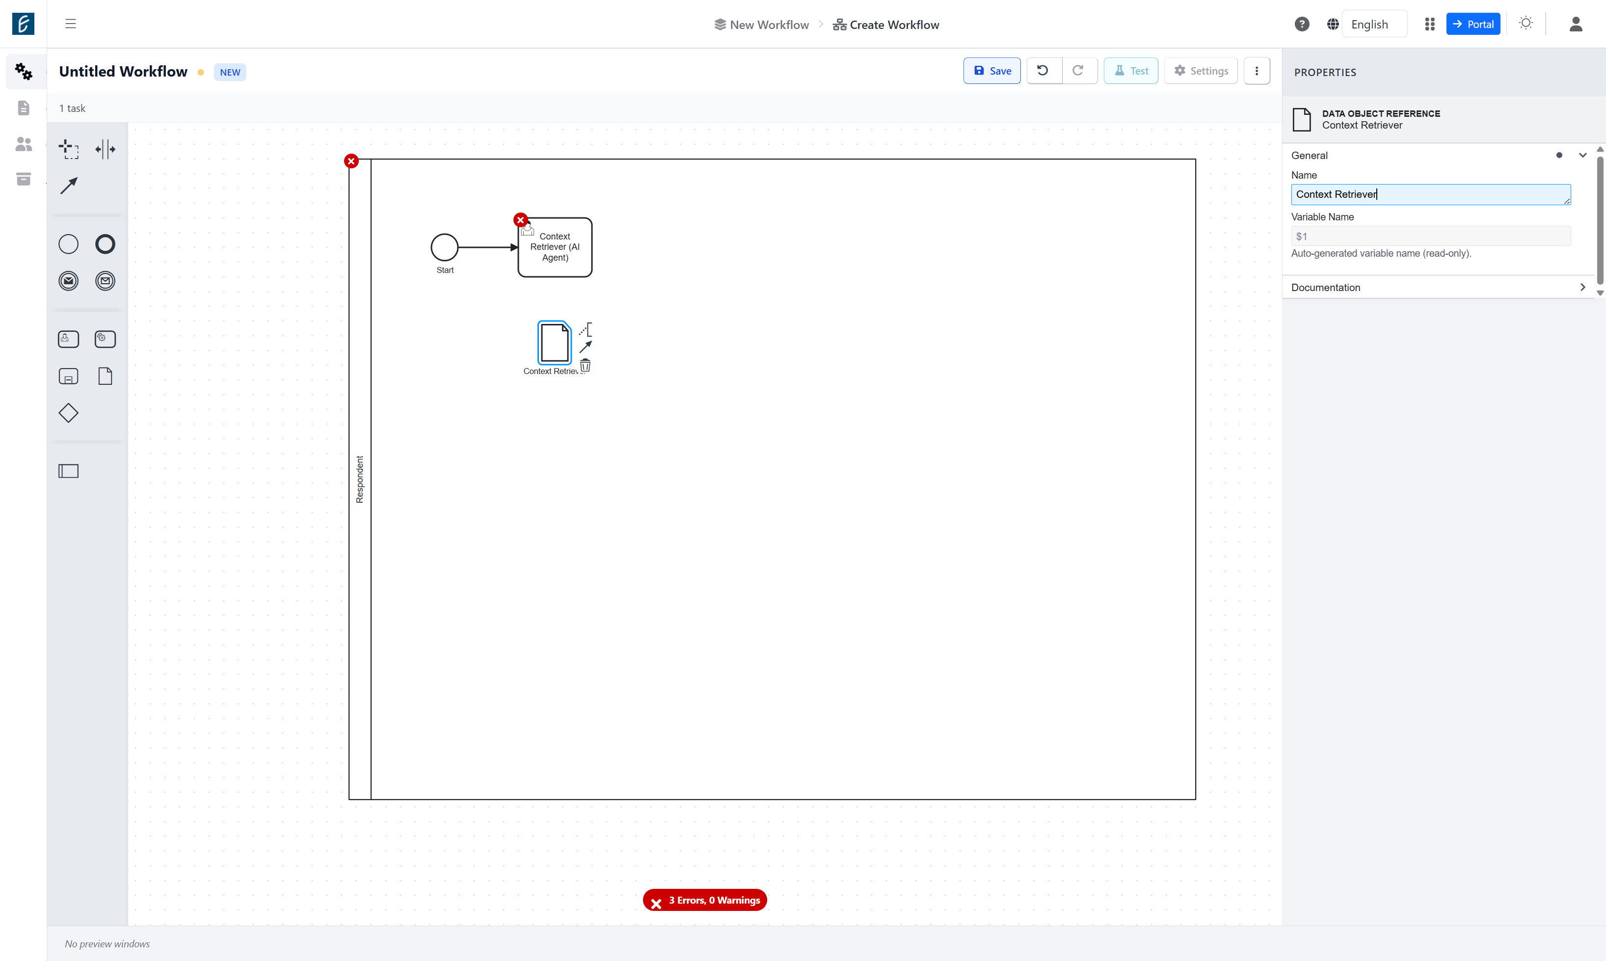Open the documents icon in sidebar
The height and width of the screenshot is (961, 1606).
pos(24,107)
